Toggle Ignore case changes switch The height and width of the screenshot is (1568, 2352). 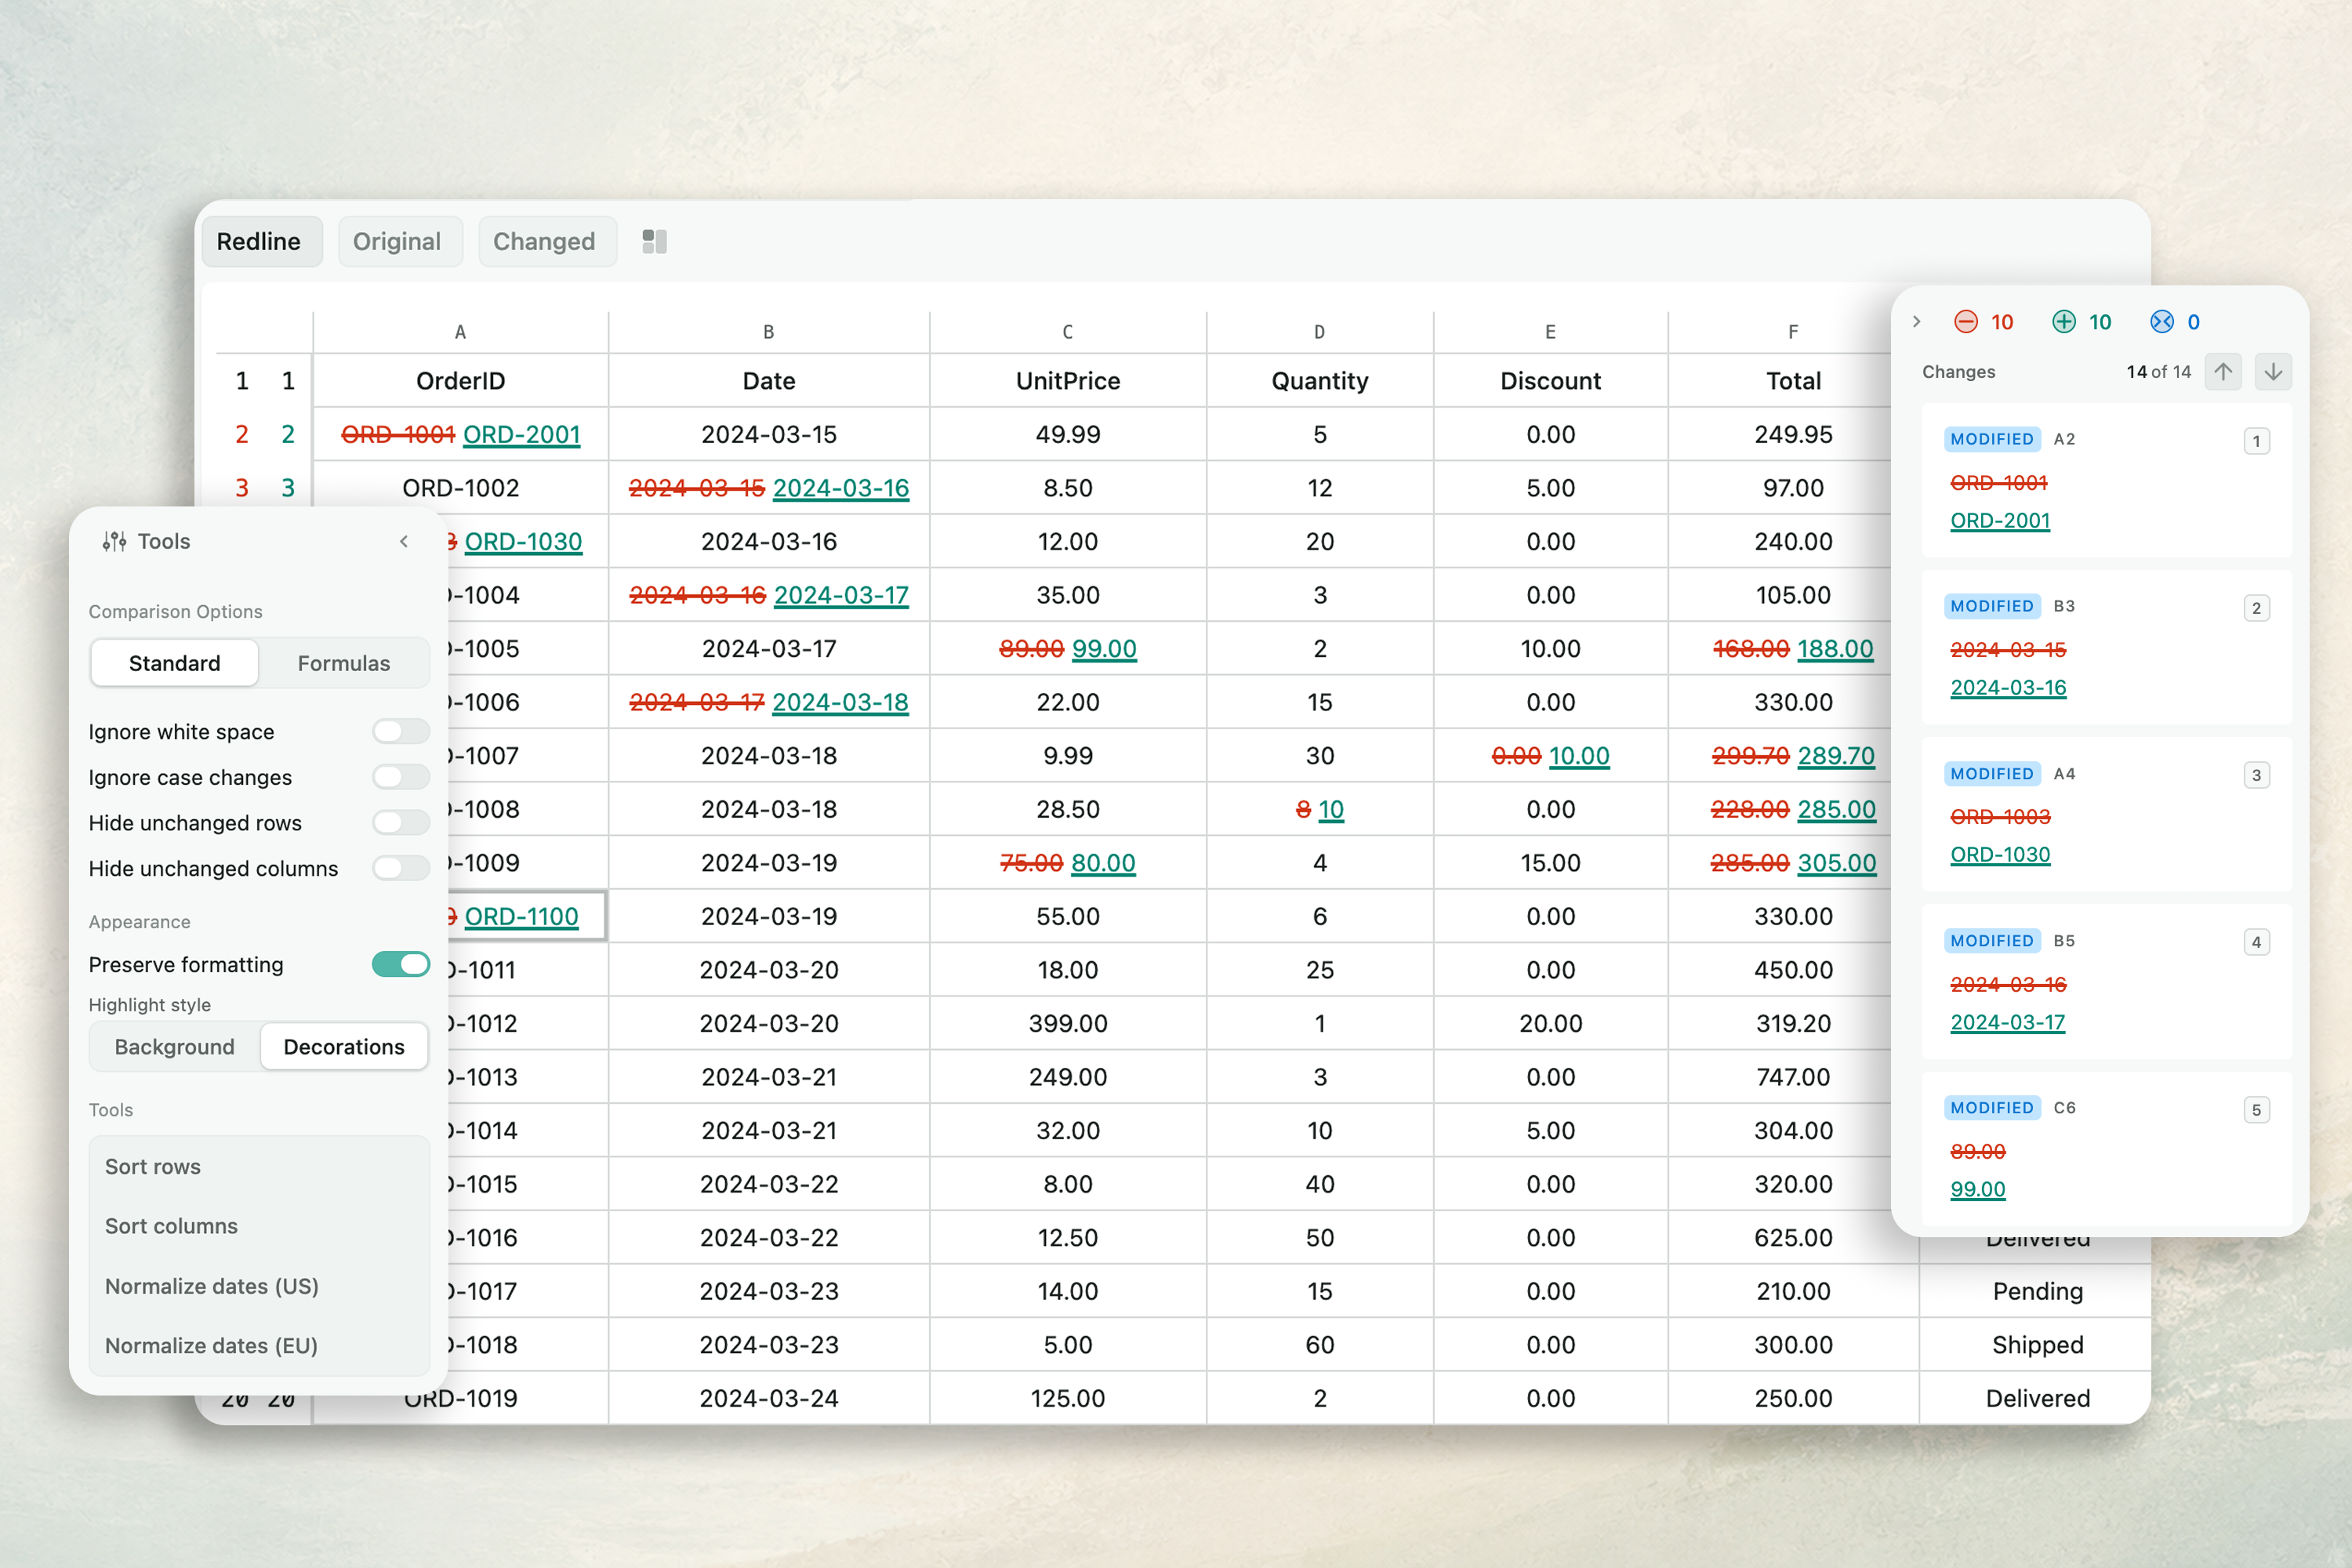401,777
